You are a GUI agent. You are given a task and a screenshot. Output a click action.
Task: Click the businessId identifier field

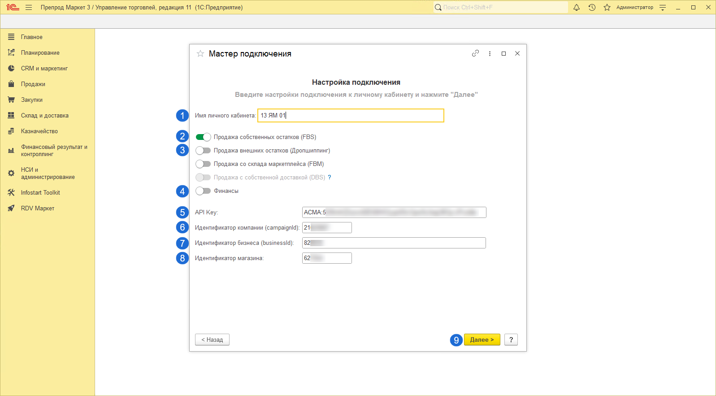pyautogui.click(x=394, y=243)
